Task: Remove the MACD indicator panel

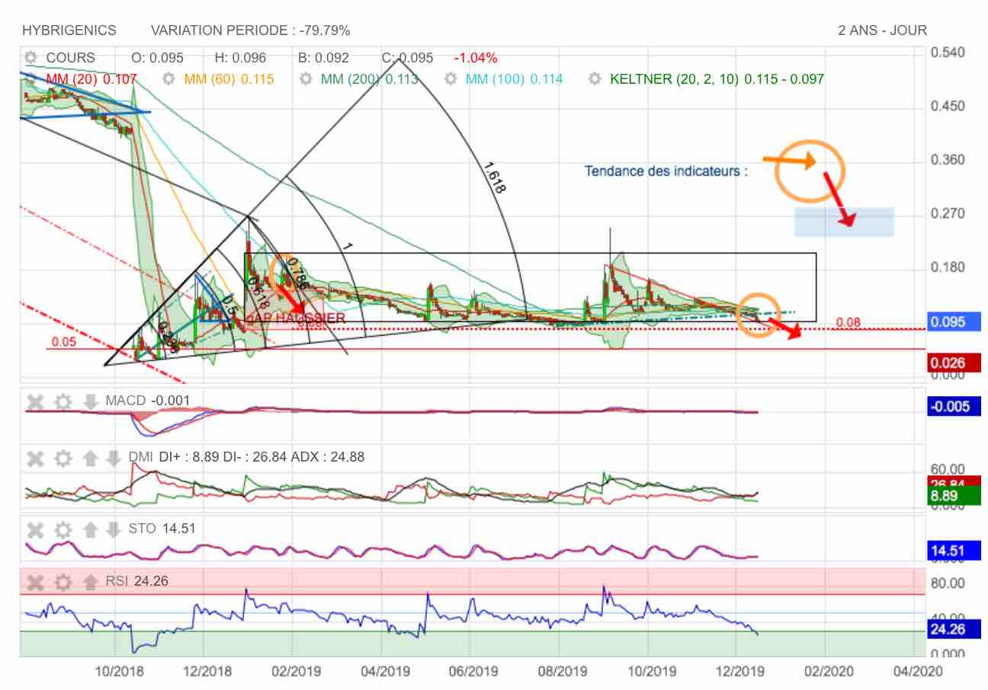Action: tap(35, 401)
